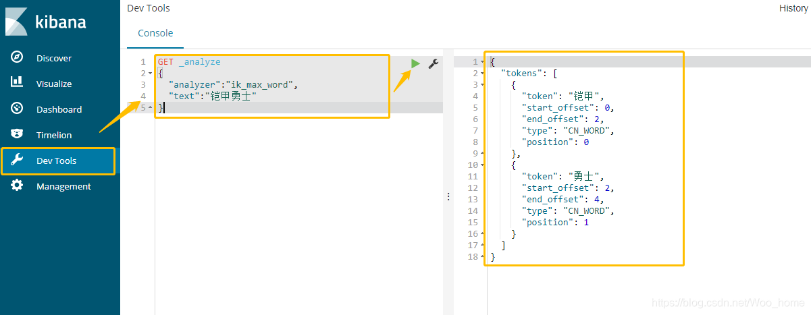This screenshot has height=315, width=811.
Task: Click "analyzer":"ik_max_word" line
Action: click(233, 84)
